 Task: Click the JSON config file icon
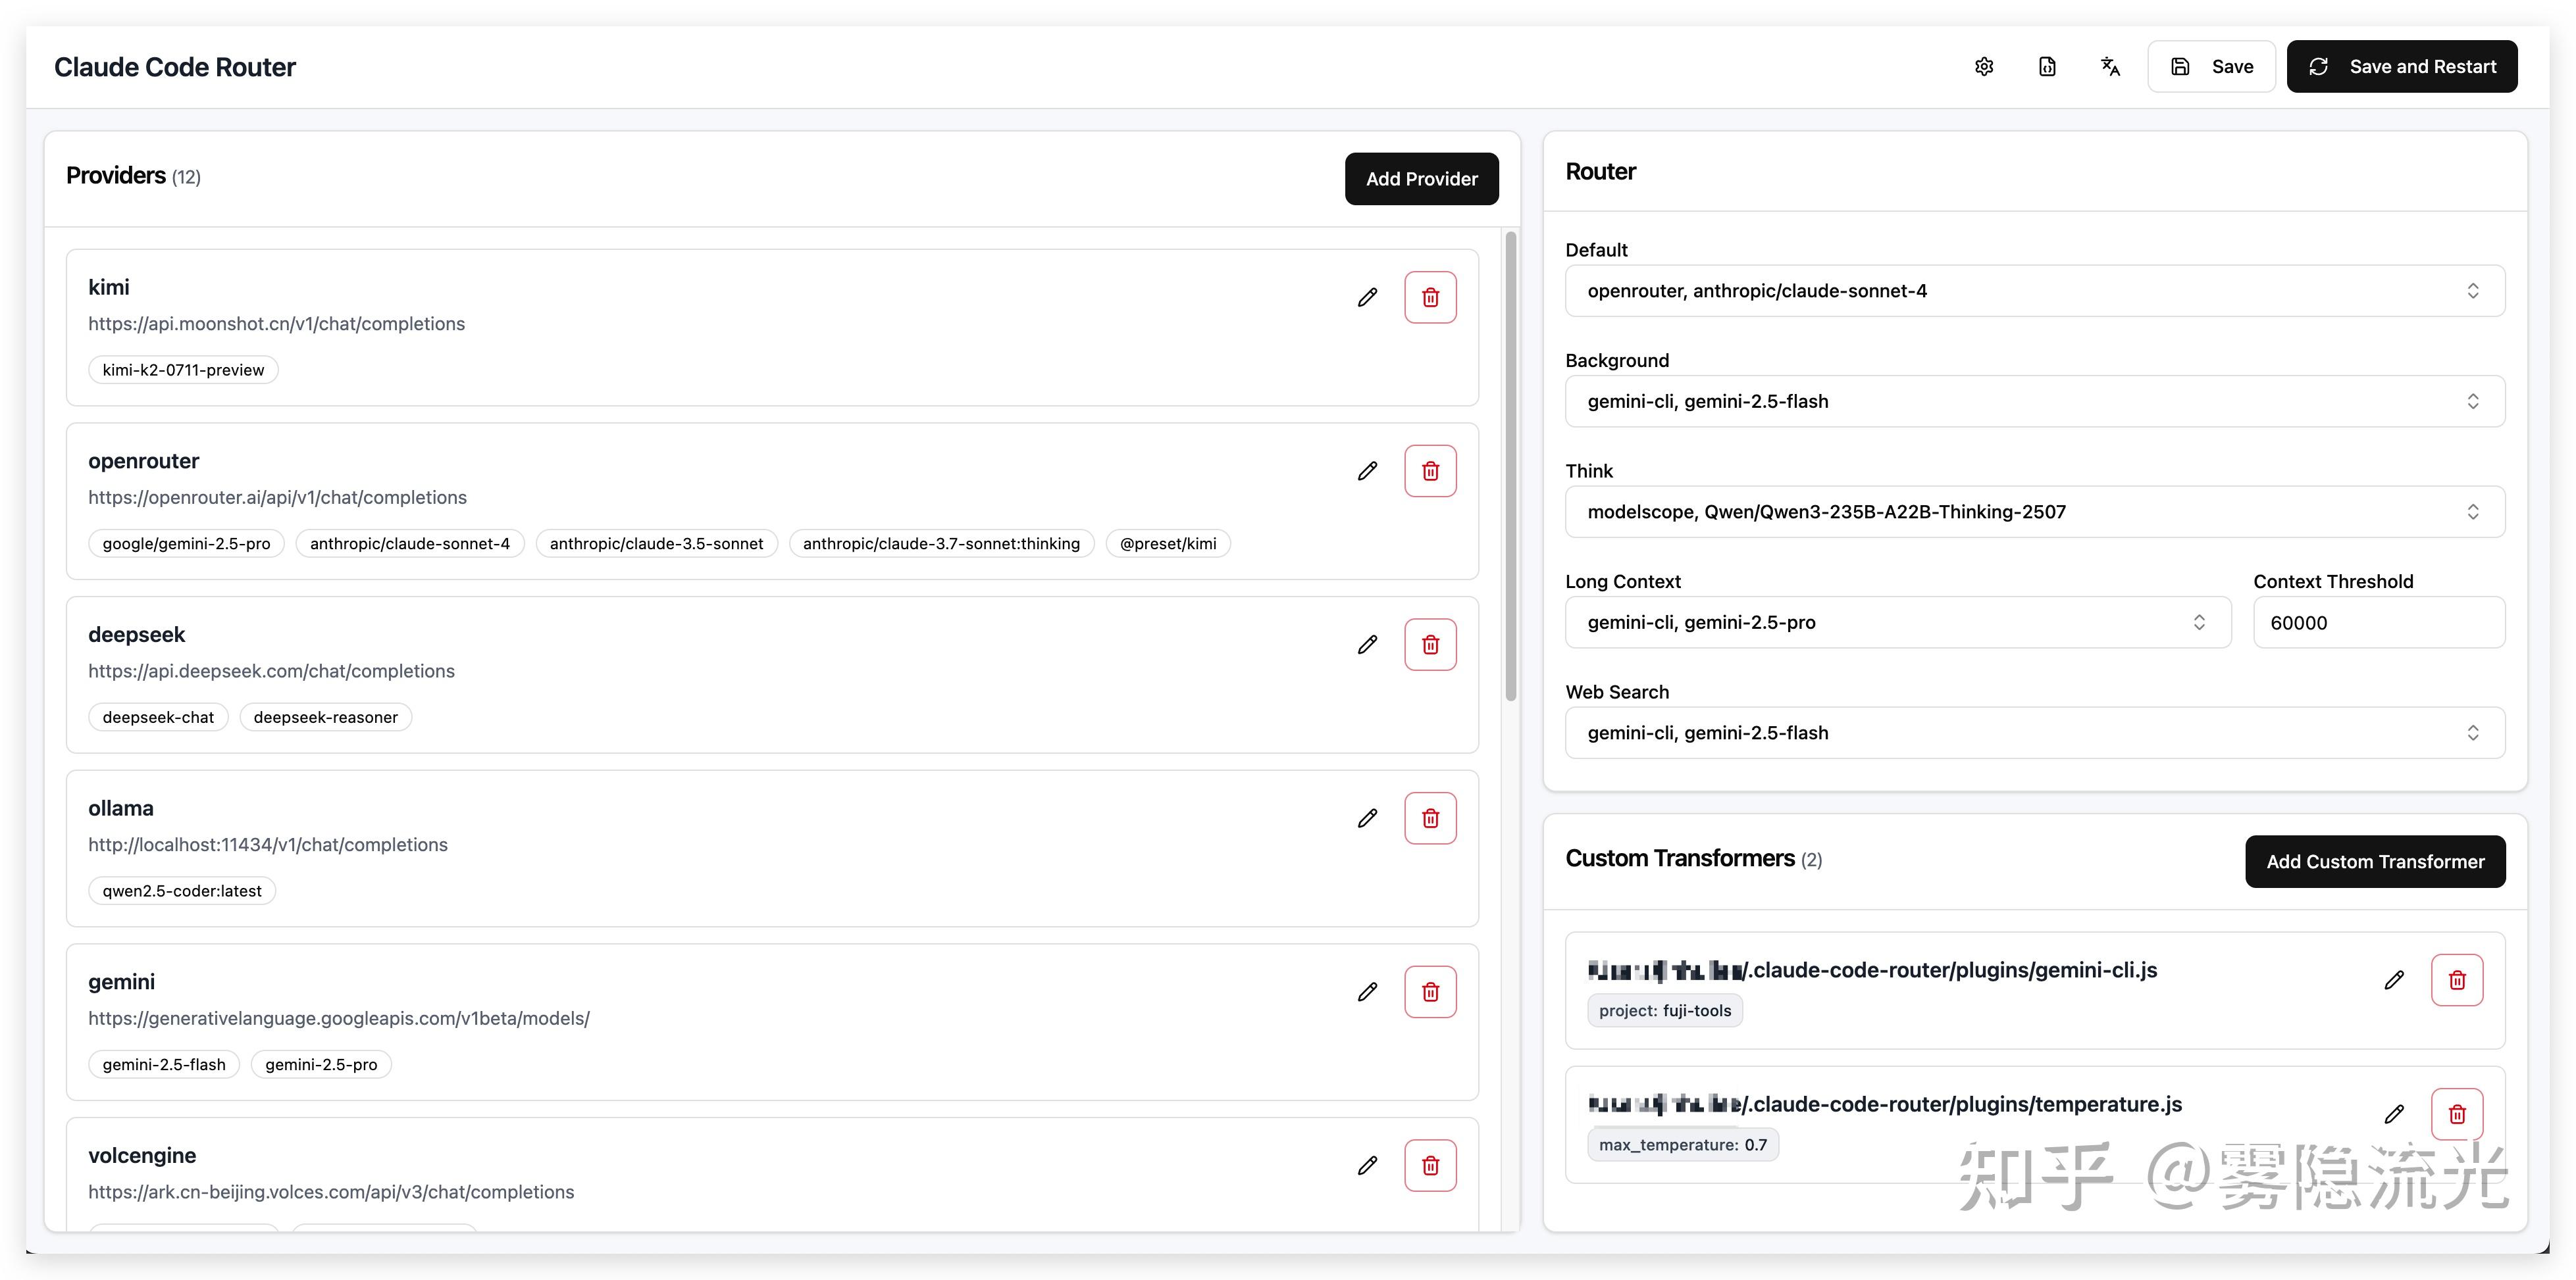2047,67
